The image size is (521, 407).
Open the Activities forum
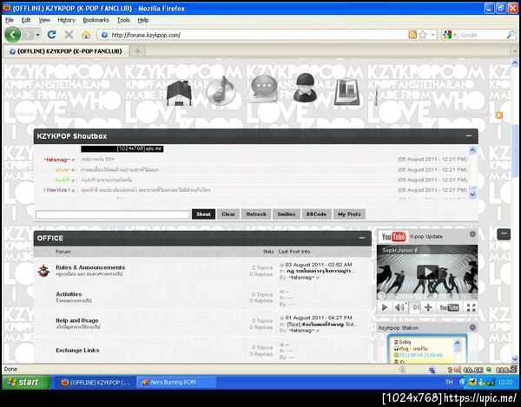[x=69, y=294]
